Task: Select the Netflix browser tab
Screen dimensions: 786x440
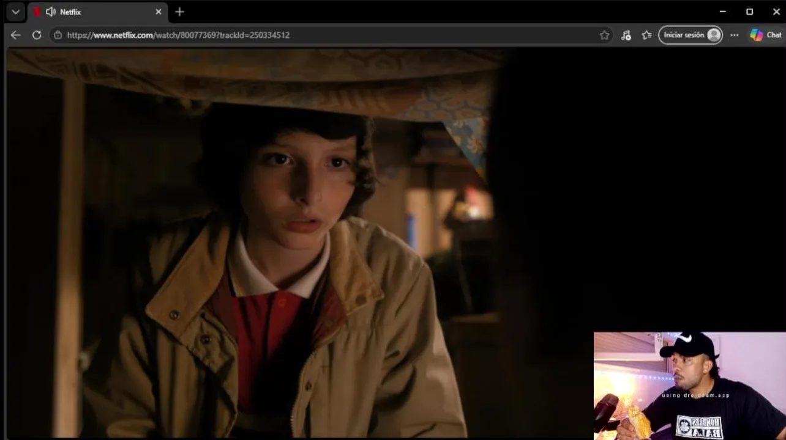Action: tap(98, 12)
